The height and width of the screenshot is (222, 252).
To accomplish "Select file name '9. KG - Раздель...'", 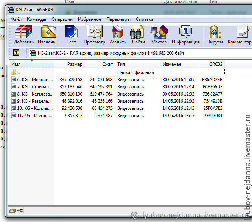I will pos(34,101).
